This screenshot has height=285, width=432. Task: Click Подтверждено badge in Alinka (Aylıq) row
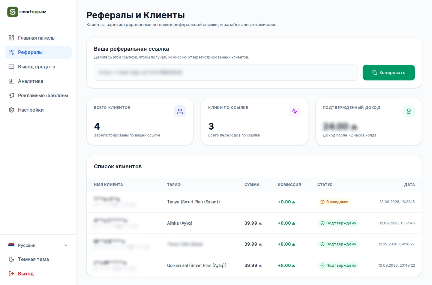(x=338, y=223)
